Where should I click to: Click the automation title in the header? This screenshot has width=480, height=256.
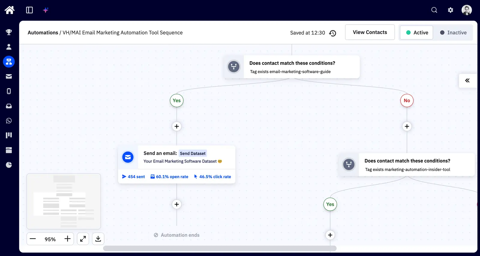pos(122,32)
